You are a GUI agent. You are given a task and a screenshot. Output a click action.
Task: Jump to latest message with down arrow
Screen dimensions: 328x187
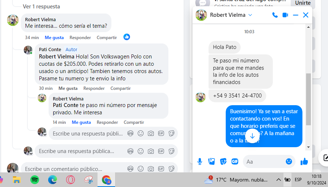click(252, 136)
